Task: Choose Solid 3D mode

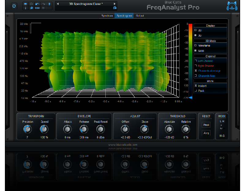Action: pos(195,51)
